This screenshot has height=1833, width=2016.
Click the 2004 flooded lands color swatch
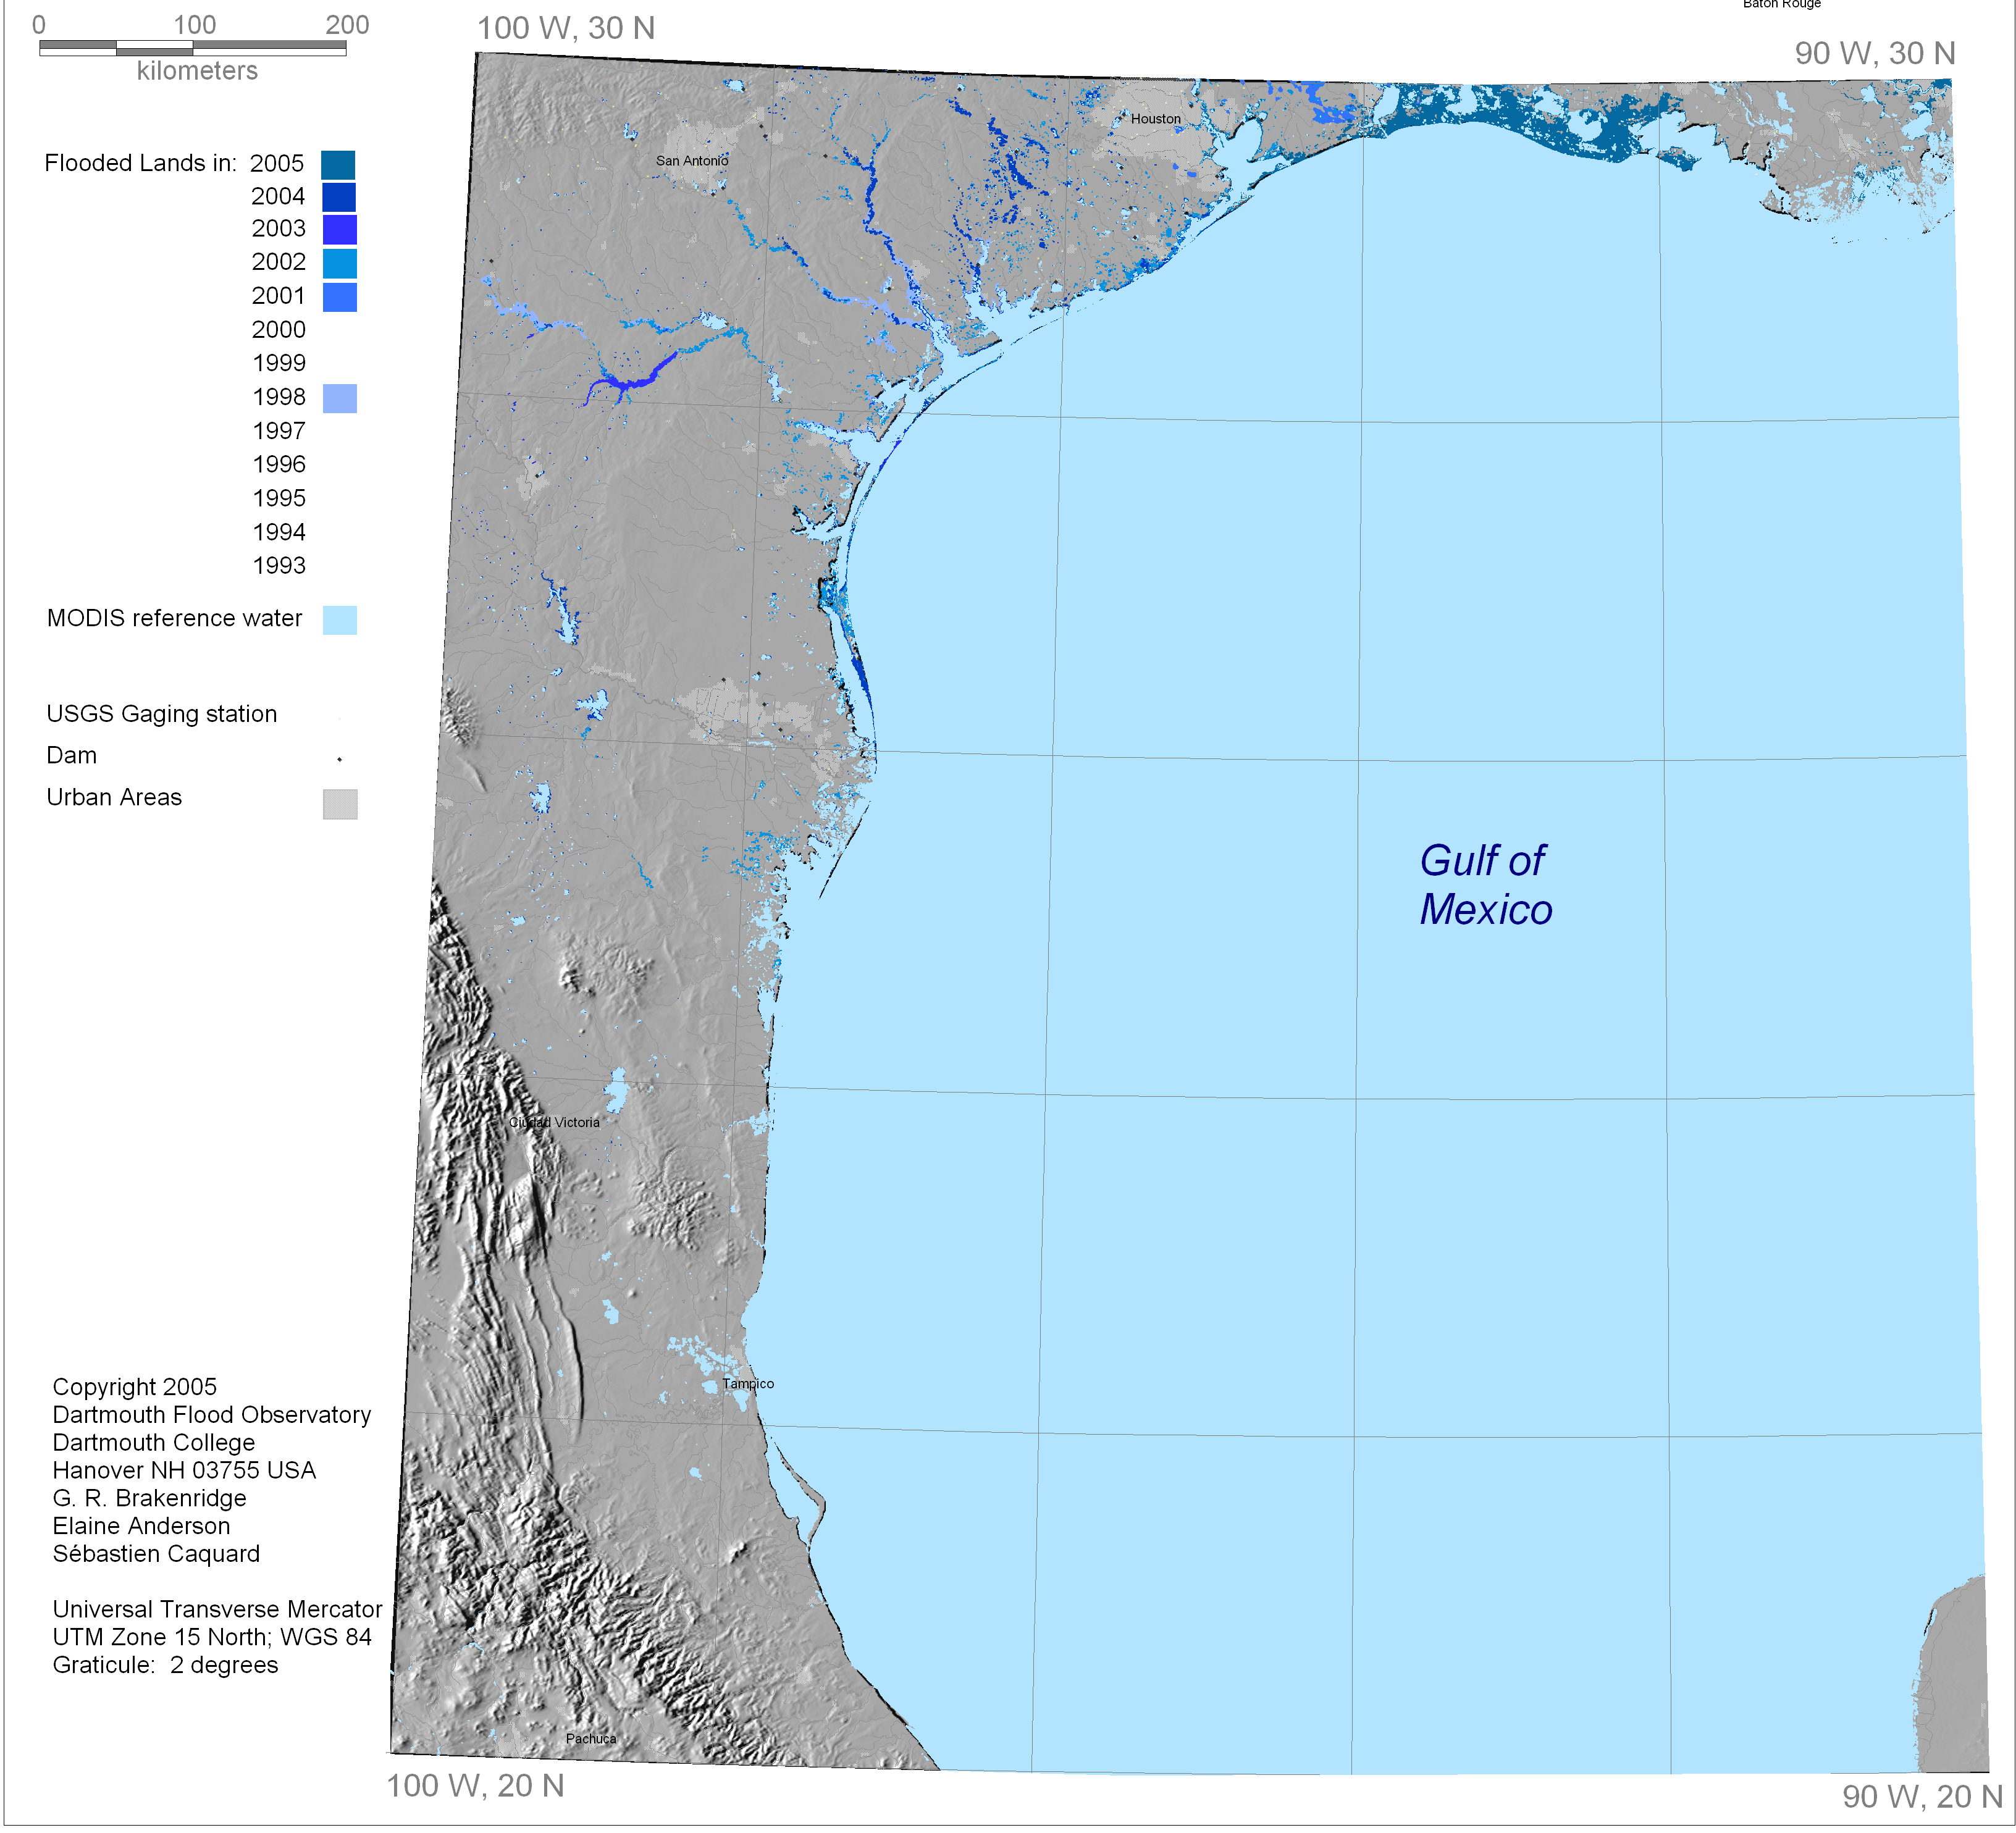tap(339, 197)
